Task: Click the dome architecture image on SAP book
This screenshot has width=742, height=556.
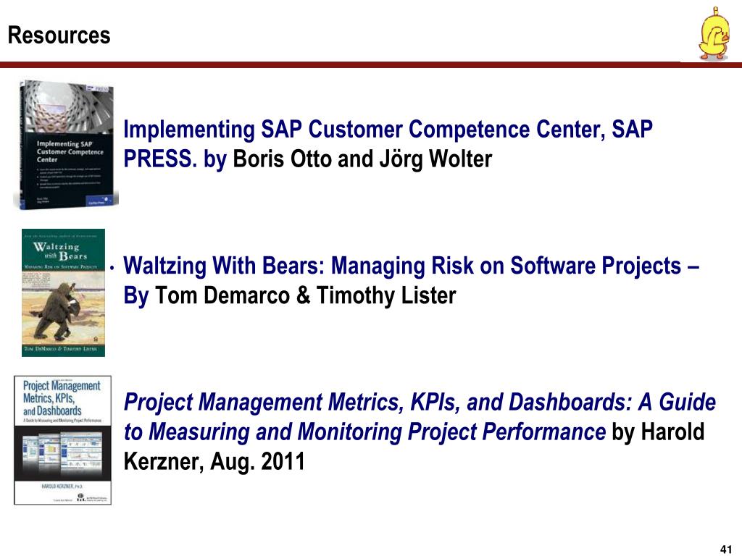Action: pos(66,106)
